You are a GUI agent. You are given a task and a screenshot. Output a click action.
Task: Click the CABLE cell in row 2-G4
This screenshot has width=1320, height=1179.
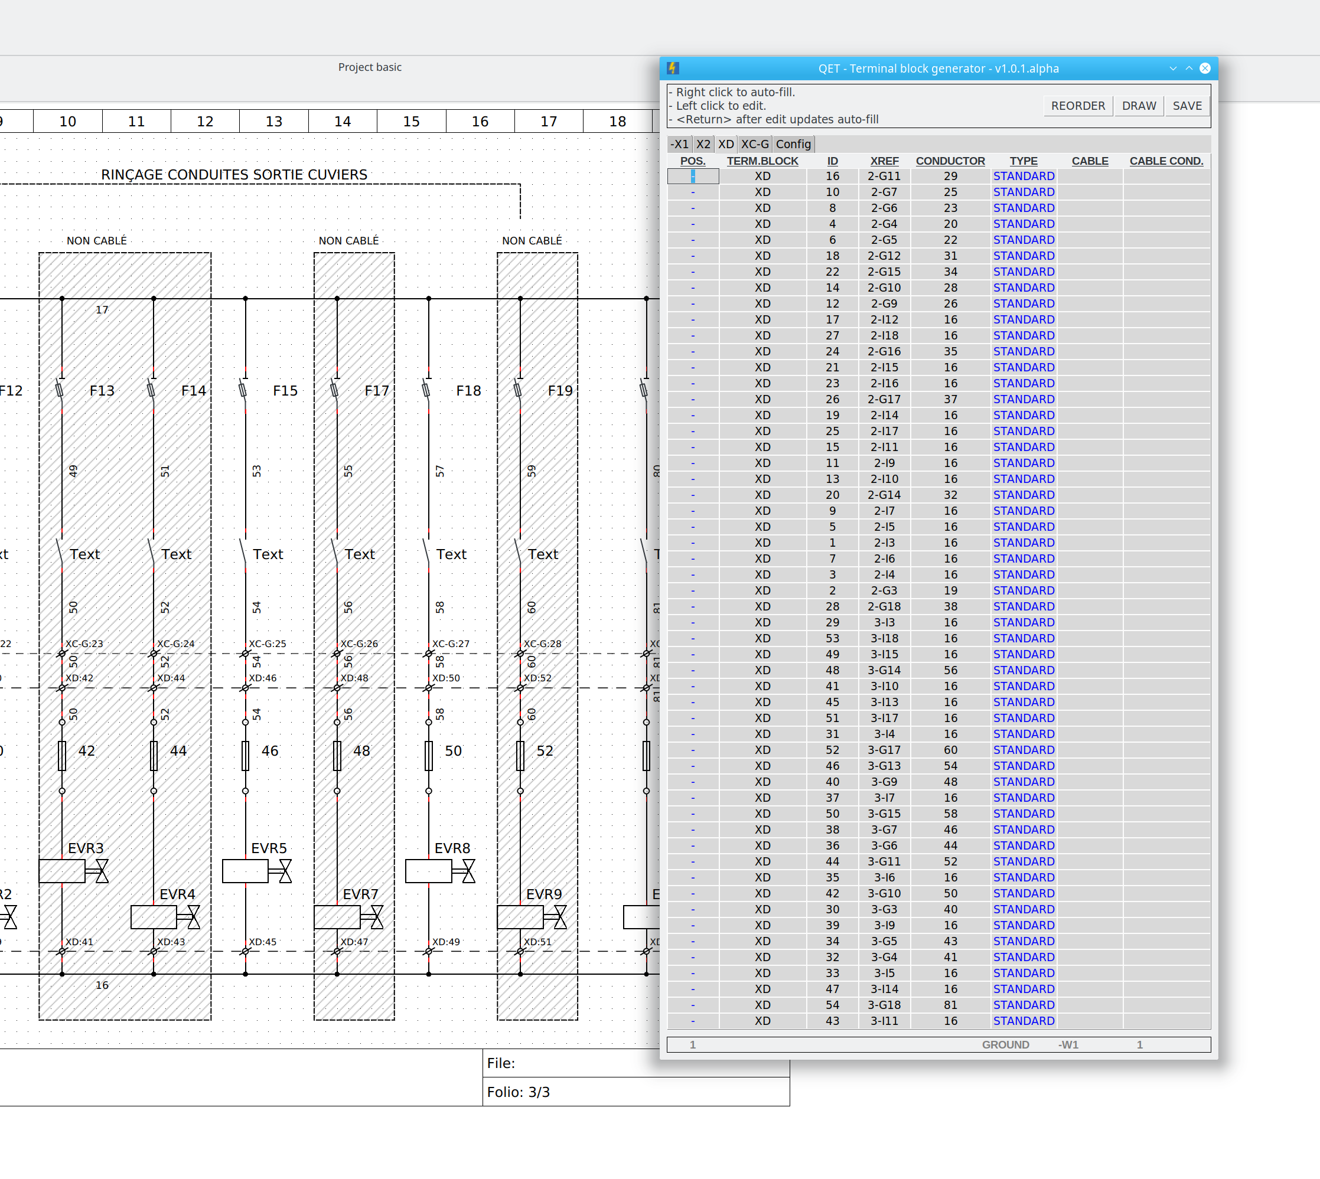coord(1089,224)
